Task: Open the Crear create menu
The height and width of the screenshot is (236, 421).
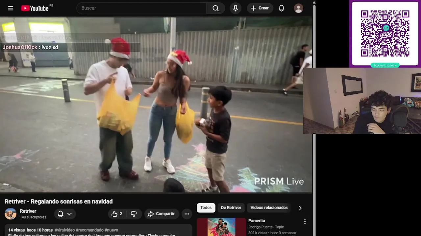Action: point(260,8)
